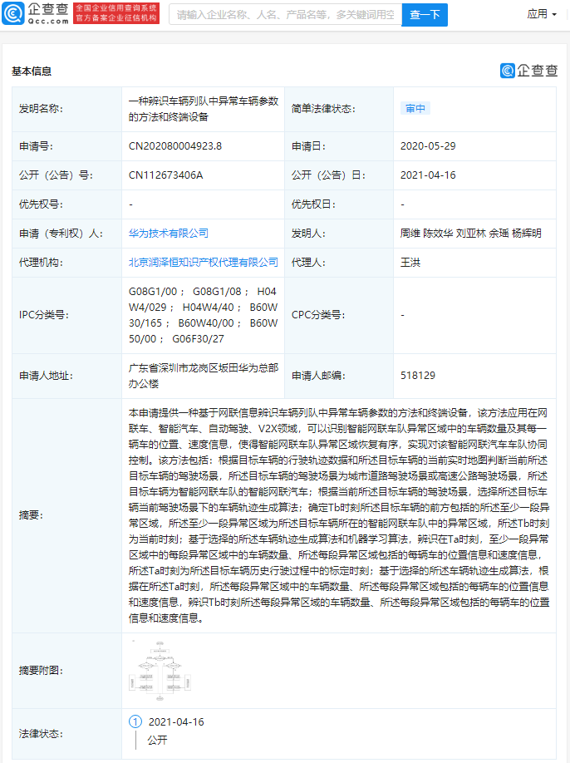Screen dimensions: 570x763
Task: Open agency link 北京润泽恒知识产权代理有限公司
Action: point(204,263)
